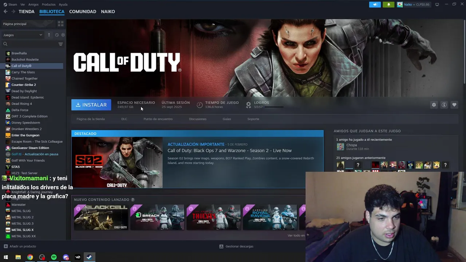This screenshot has width=466, height=262.
Task: Open the green notifications bell
Action: pos(388,4)
